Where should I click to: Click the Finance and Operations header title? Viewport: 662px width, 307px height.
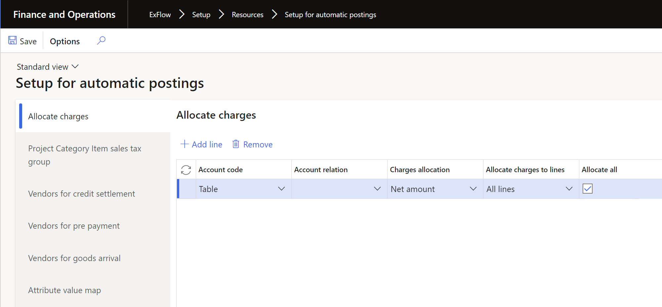(x=64, y=15)
